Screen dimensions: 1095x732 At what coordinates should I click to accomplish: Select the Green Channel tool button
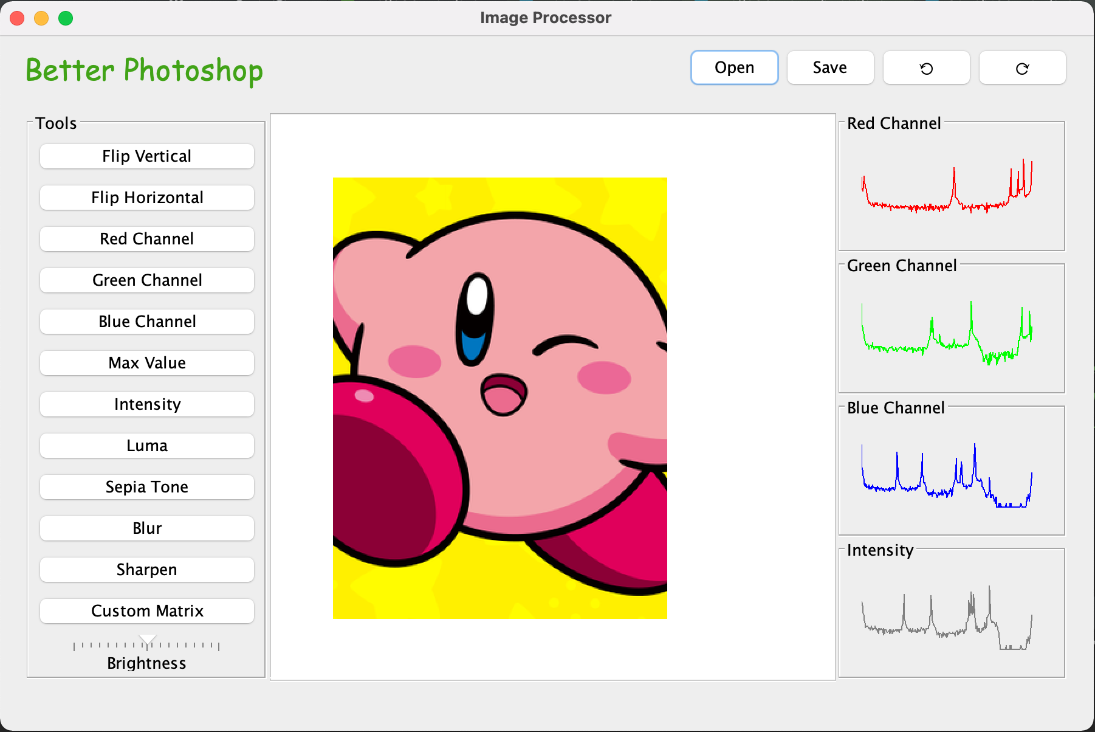click(146, 281)
